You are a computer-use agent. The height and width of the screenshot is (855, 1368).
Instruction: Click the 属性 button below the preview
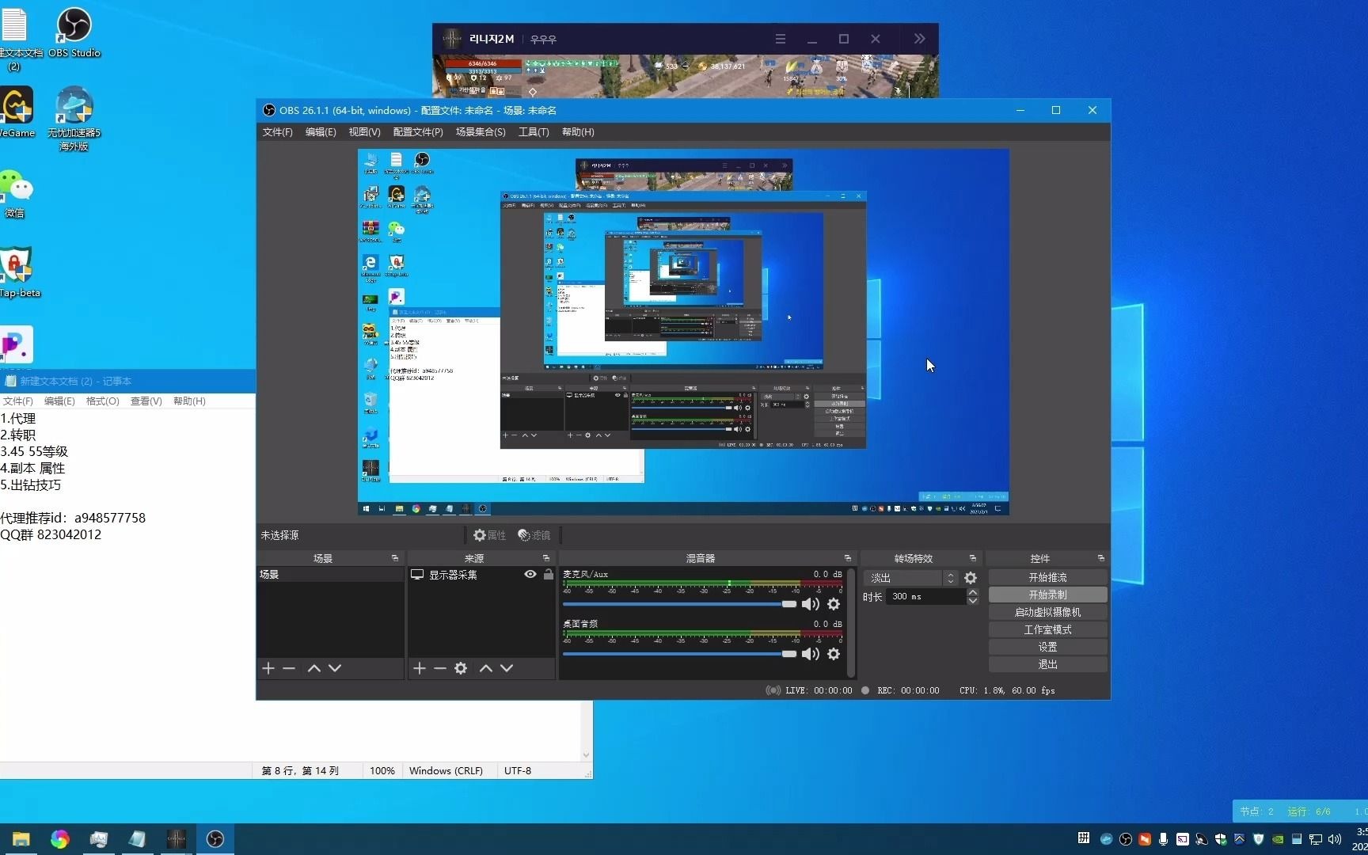coord(490,535)
